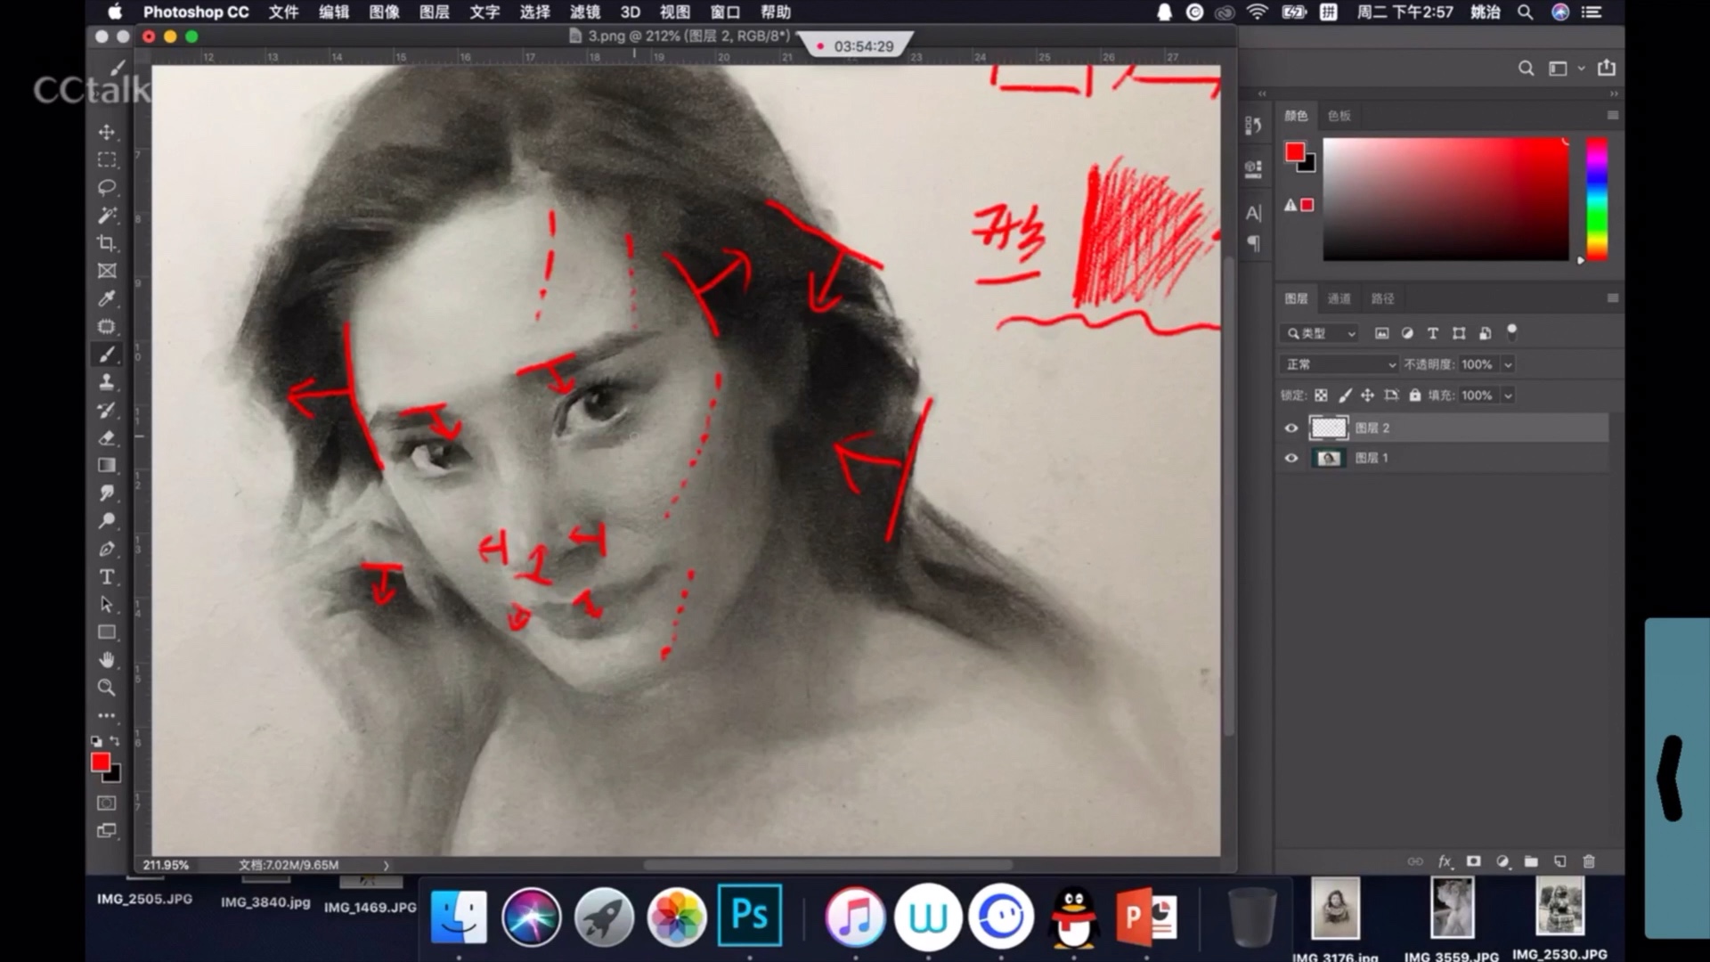Select the Move tool
This screenshot has height=962, width=1710.
click(x=107, y=133)
